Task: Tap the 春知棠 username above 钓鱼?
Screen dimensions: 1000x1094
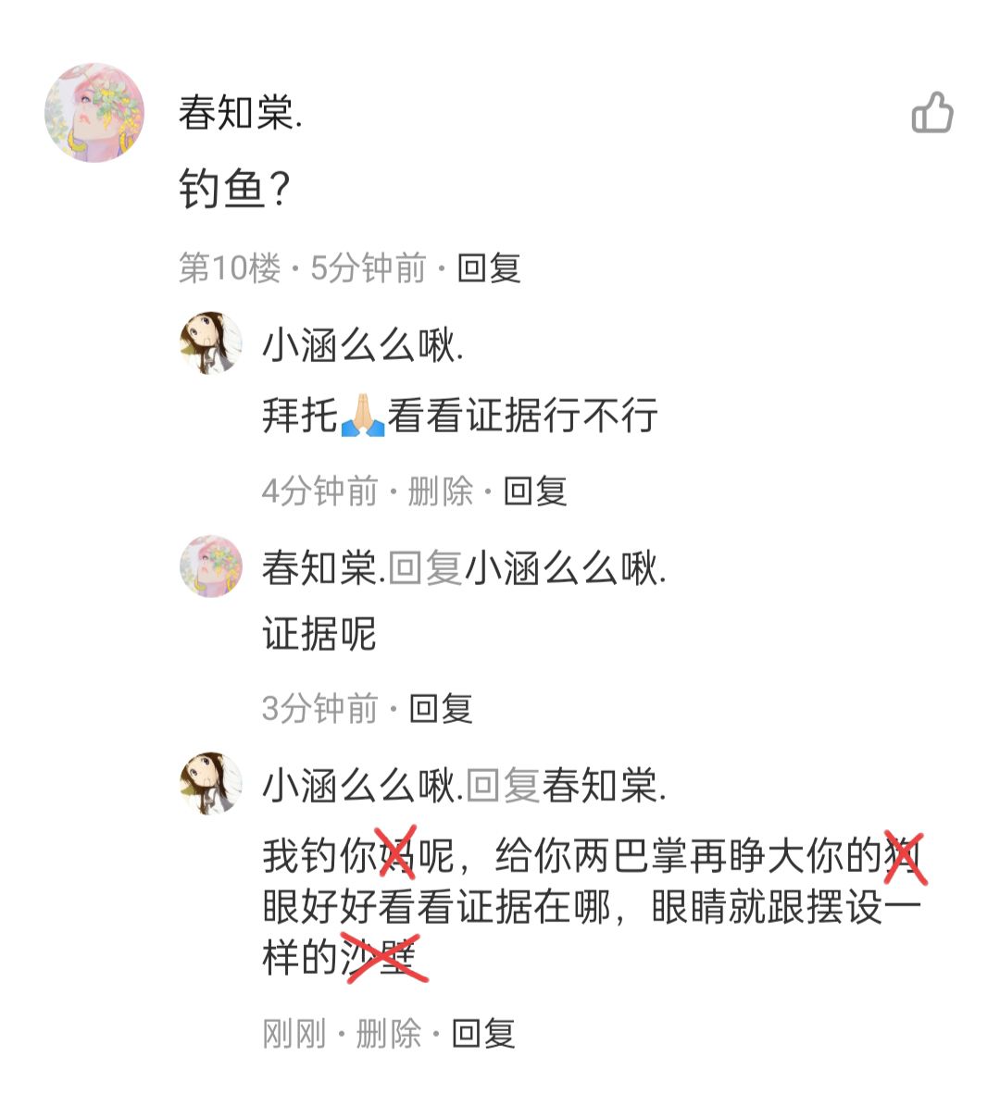Action: [x=241, y=112]
